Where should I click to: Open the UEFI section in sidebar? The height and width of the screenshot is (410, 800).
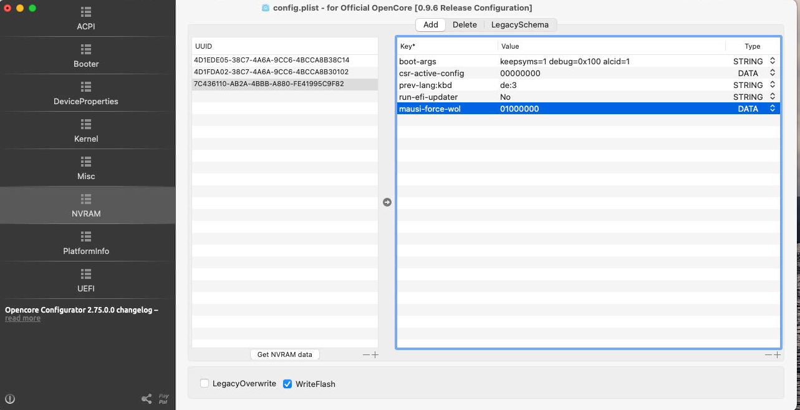tap(86, 281)
